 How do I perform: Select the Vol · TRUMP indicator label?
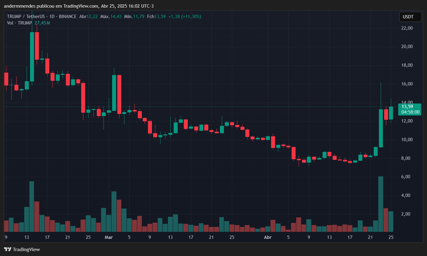[19, 23]
